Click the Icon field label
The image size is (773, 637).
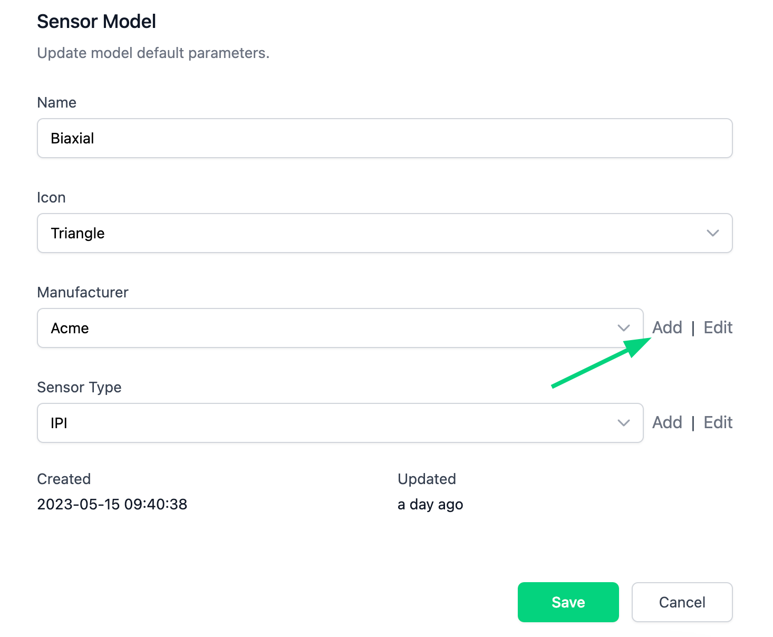pyautogui.click(x=51, y=197)
